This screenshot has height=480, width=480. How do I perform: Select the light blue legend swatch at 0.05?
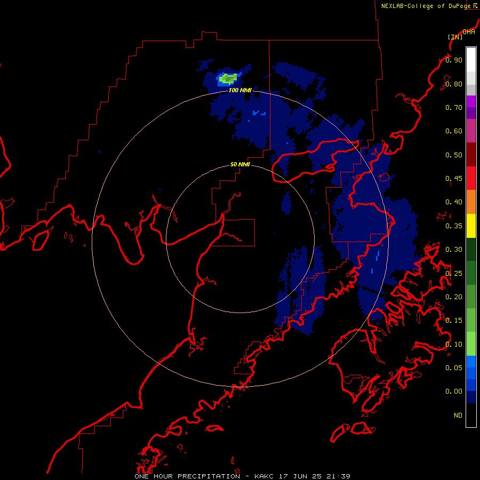point(471,362)
